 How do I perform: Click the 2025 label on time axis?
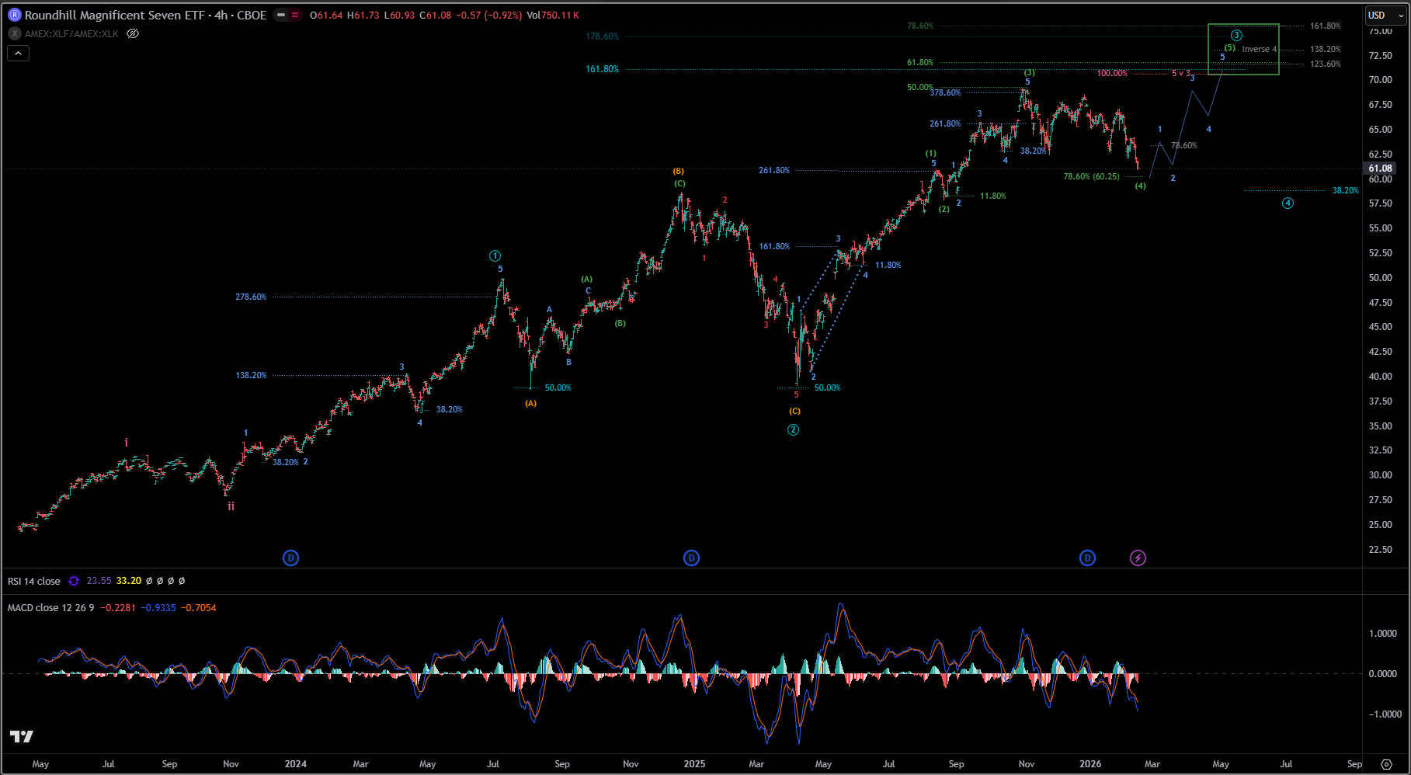(x=694, y=764)
